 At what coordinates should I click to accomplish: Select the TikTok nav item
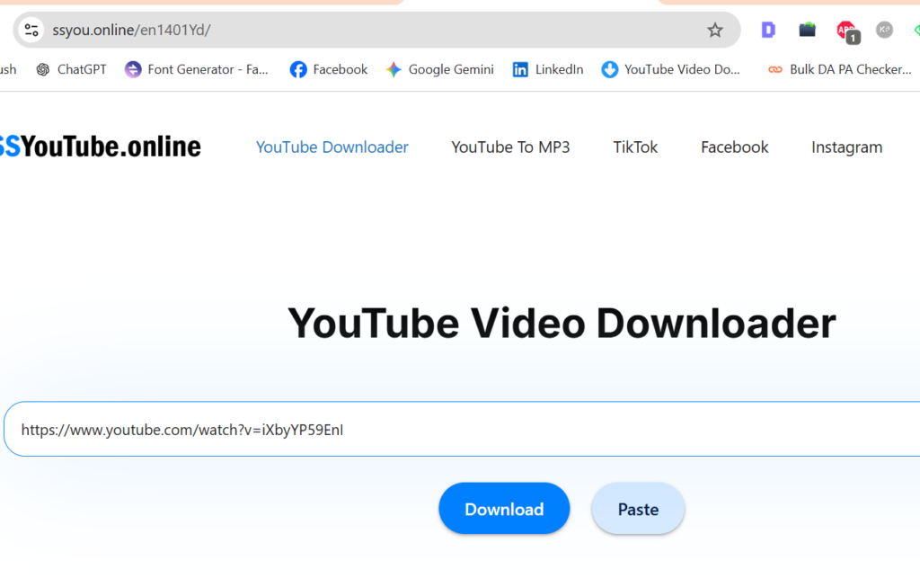(635, 147)
